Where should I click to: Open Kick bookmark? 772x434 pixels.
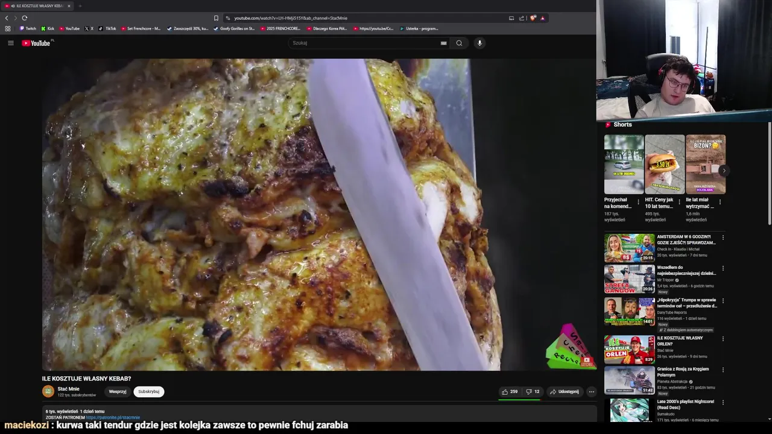[x=48, y=28]
